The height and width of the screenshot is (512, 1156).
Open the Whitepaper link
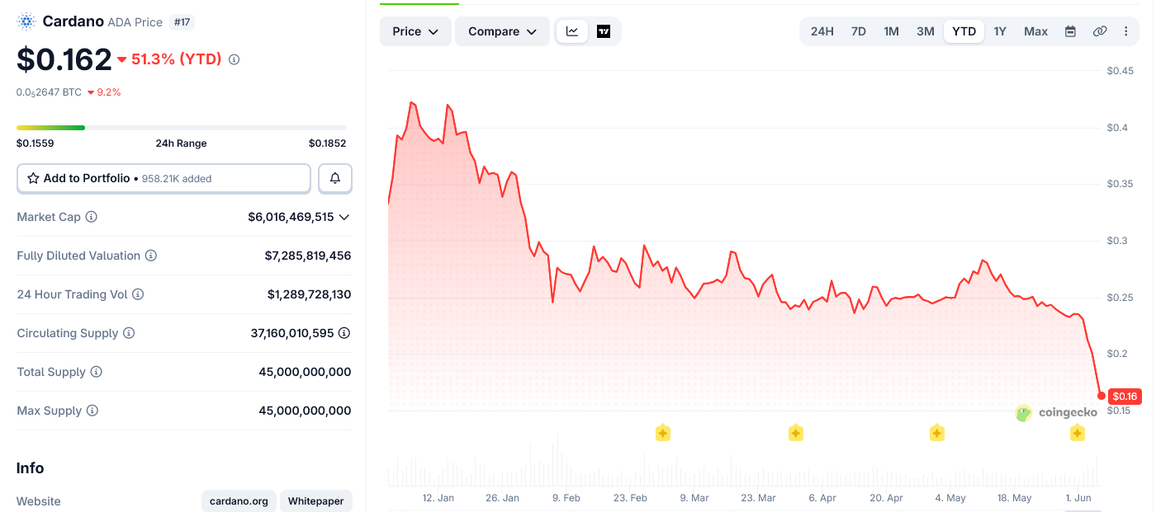(x=315, y=501)
